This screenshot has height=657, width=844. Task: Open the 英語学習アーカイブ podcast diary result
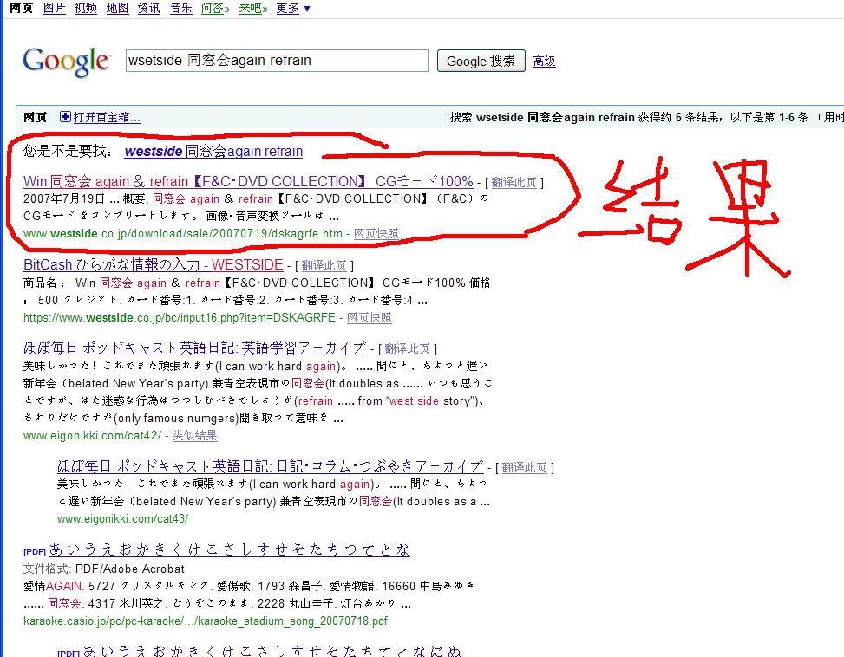tap(194, 348)
